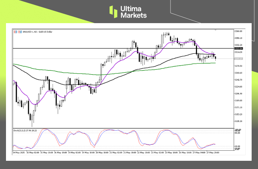Viewport: 258px width, 169px height.
Task: Click the 3350.10 price scale value
Action: [239, 38]
